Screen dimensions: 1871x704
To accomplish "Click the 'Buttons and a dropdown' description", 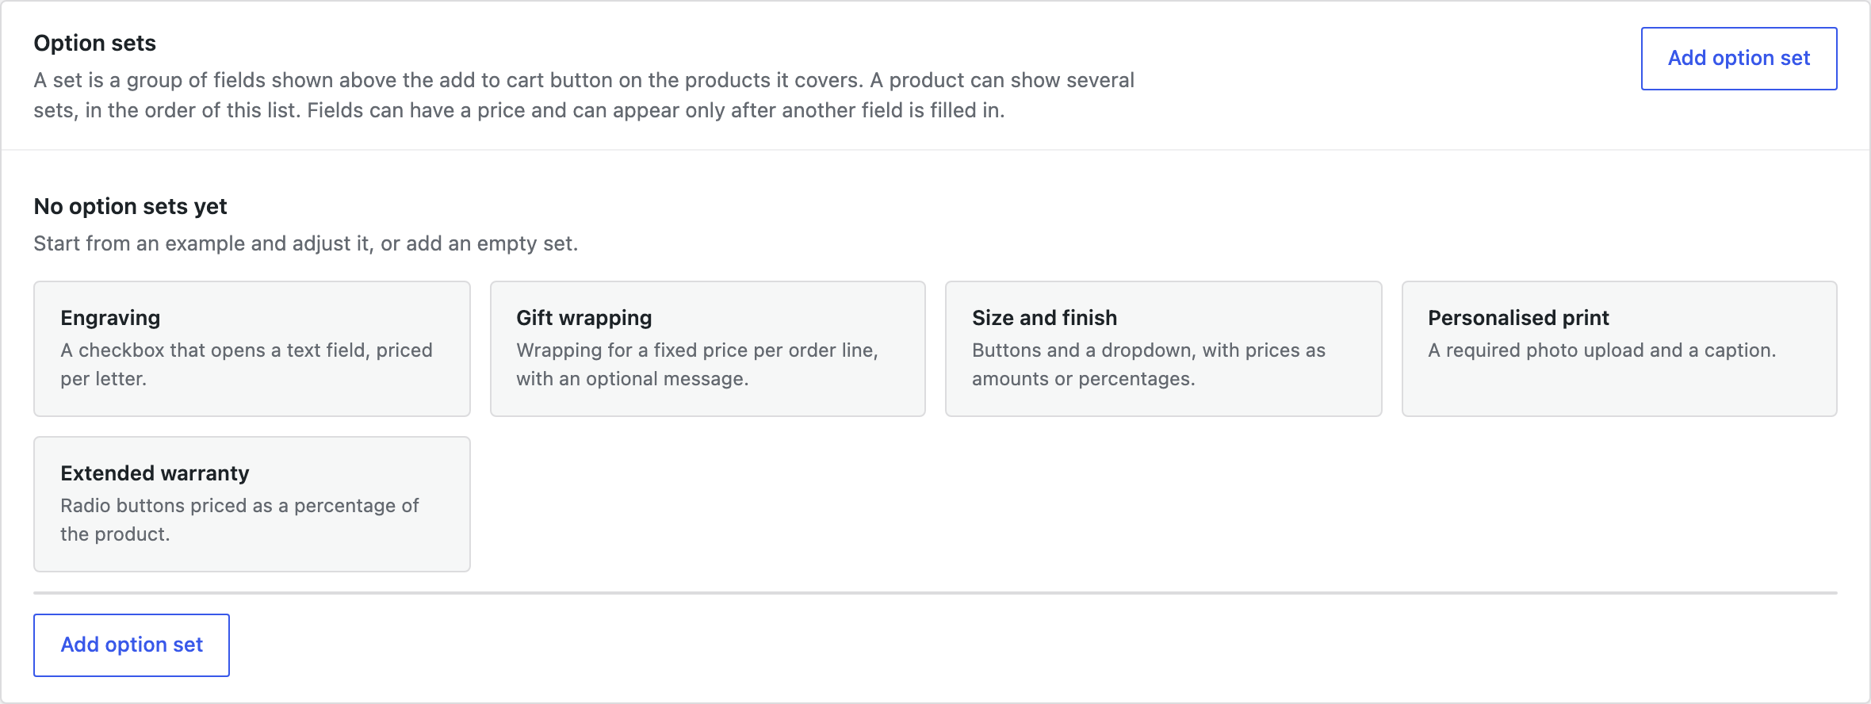I will [1149, 365].
